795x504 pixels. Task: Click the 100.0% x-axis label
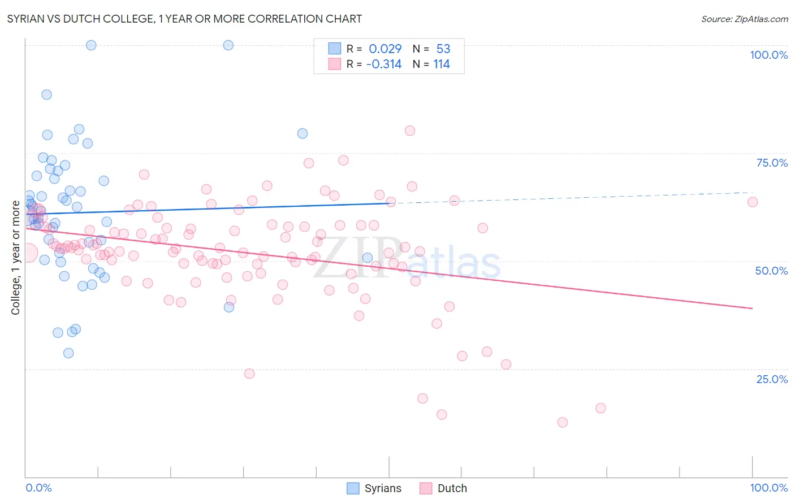tap(768, 488)
